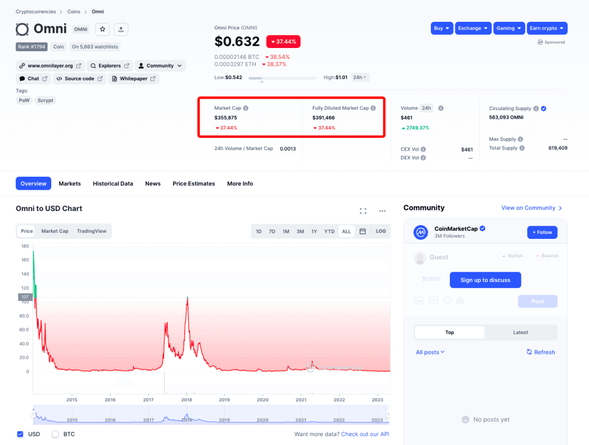Click the Cryptocurrencies breadcrumb
Image resolution: width=589 pixels, height=445 pixels.
pyautogui.click(x=35, y=11)
